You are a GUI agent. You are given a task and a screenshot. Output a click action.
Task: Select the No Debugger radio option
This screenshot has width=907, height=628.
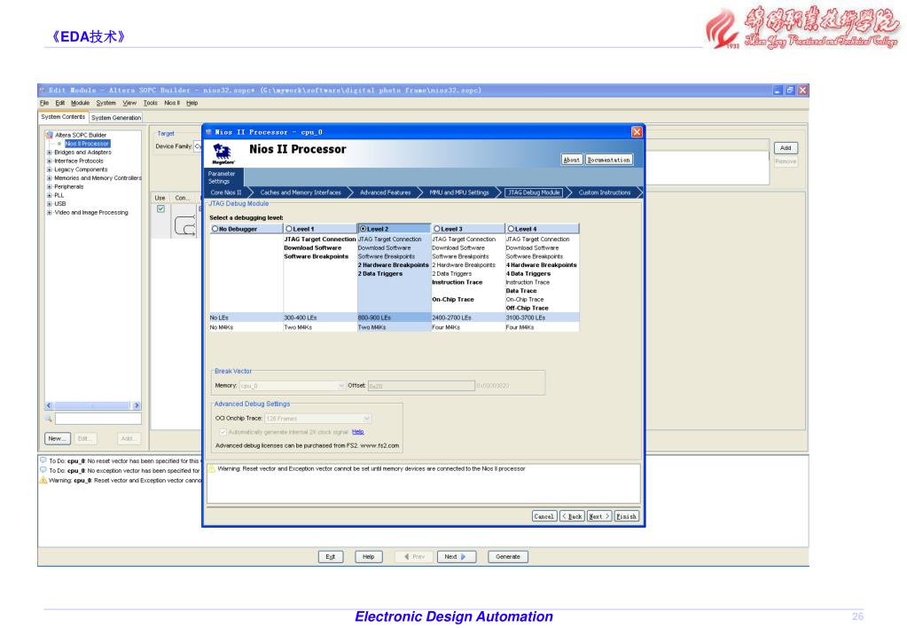[x=215, y=229]
